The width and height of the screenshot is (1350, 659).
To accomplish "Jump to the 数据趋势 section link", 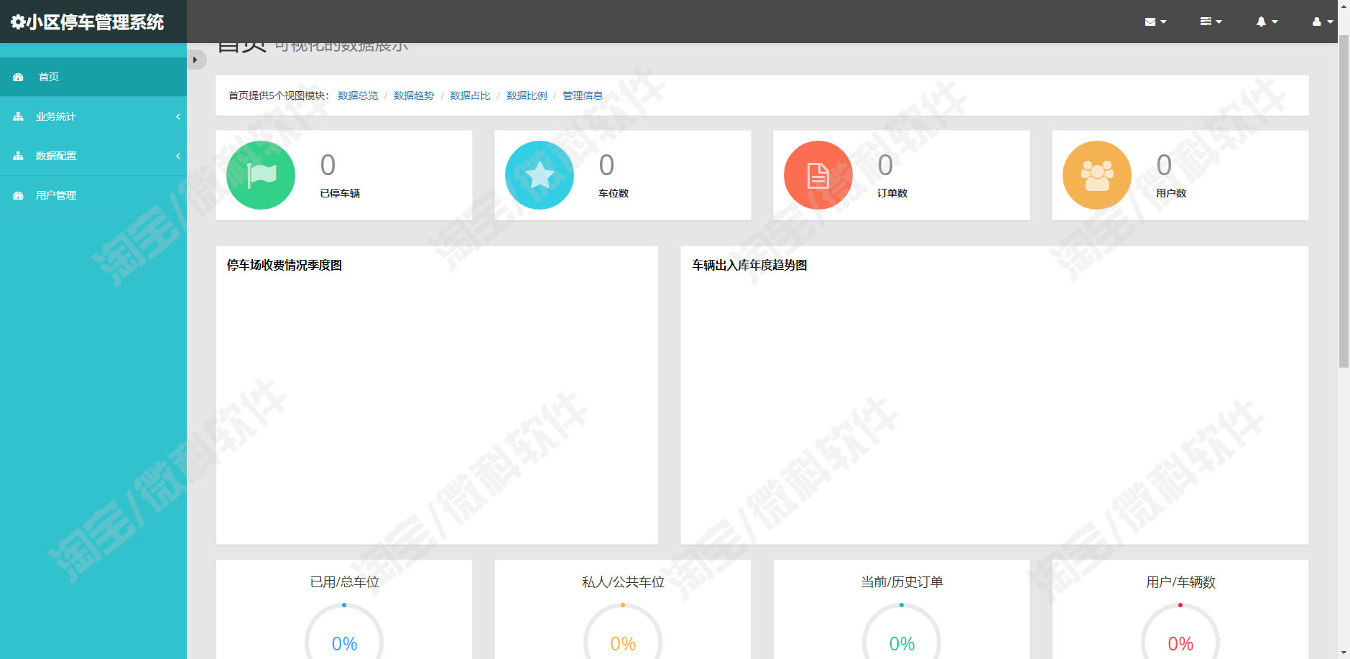I will click(414, 95).
